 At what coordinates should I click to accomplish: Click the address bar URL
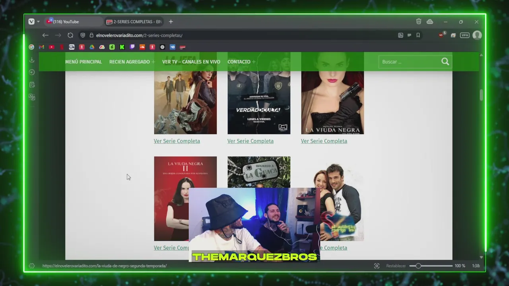[x=139, y=35]
